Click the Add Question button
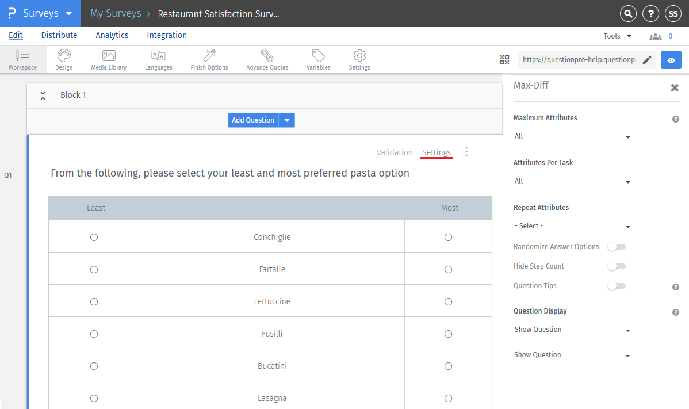The width and height of the screenshot is (689, 409). click(253, 120)
